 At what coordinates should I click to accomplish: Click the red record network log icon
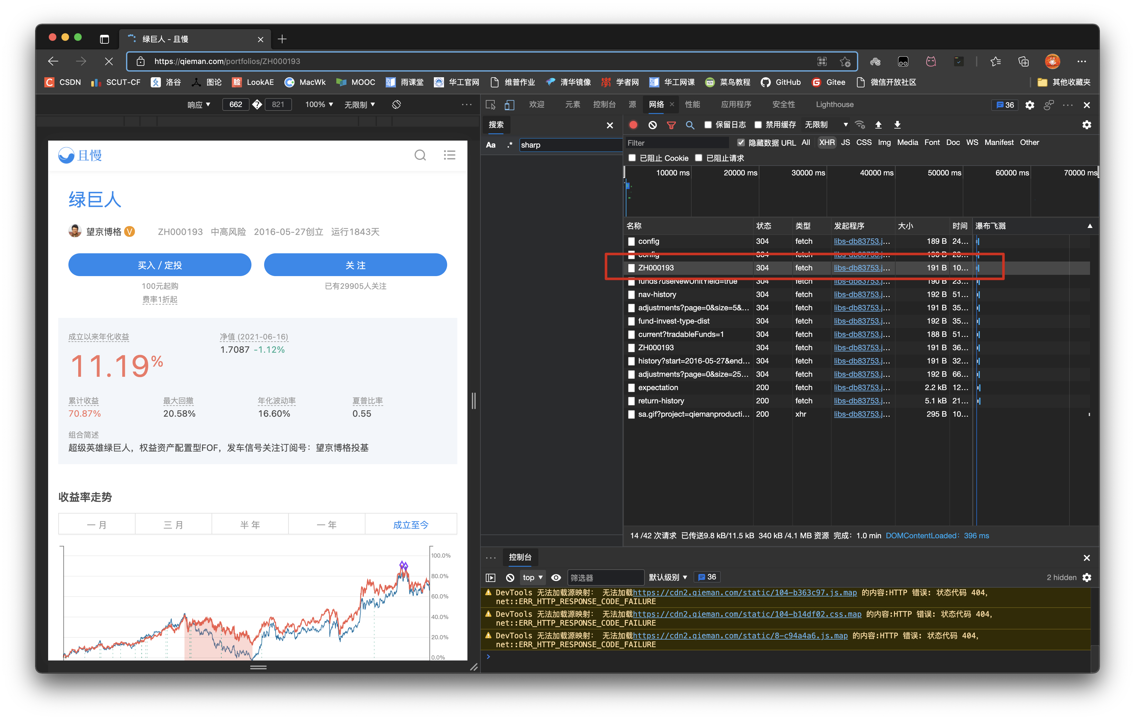point(633,125)
